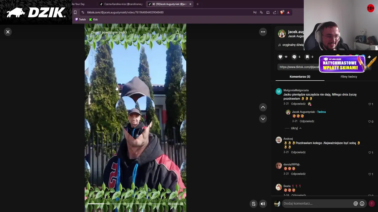Open MałgoniaMałgorzata's profile name
The image size is (378, 212).
tap(296, 90)
